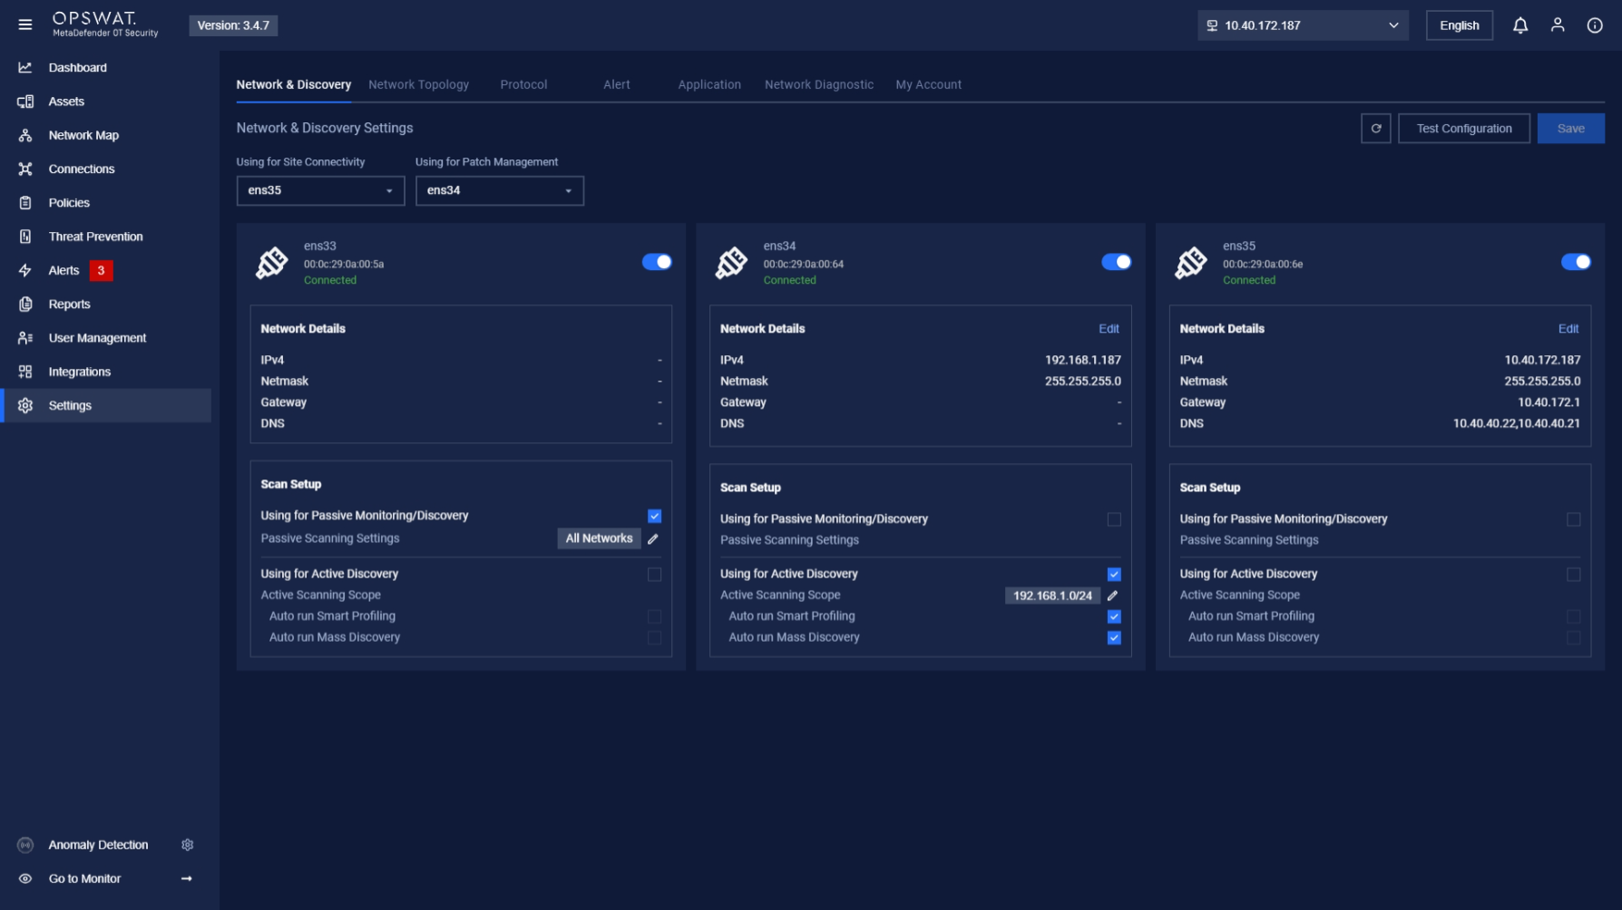Enable ens35 Passive Monitoring/Discovery checkbox
This screenshot has width=1622, height=910.
1574,519
